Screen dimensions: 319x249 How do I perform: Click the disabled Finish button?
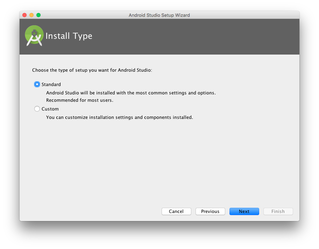click(x=278, y=211)
